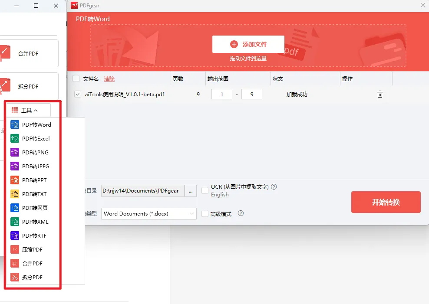429x304 pixels.
Task: Click the 拆分PDF scissors icon in list
Action: (15, 278)
